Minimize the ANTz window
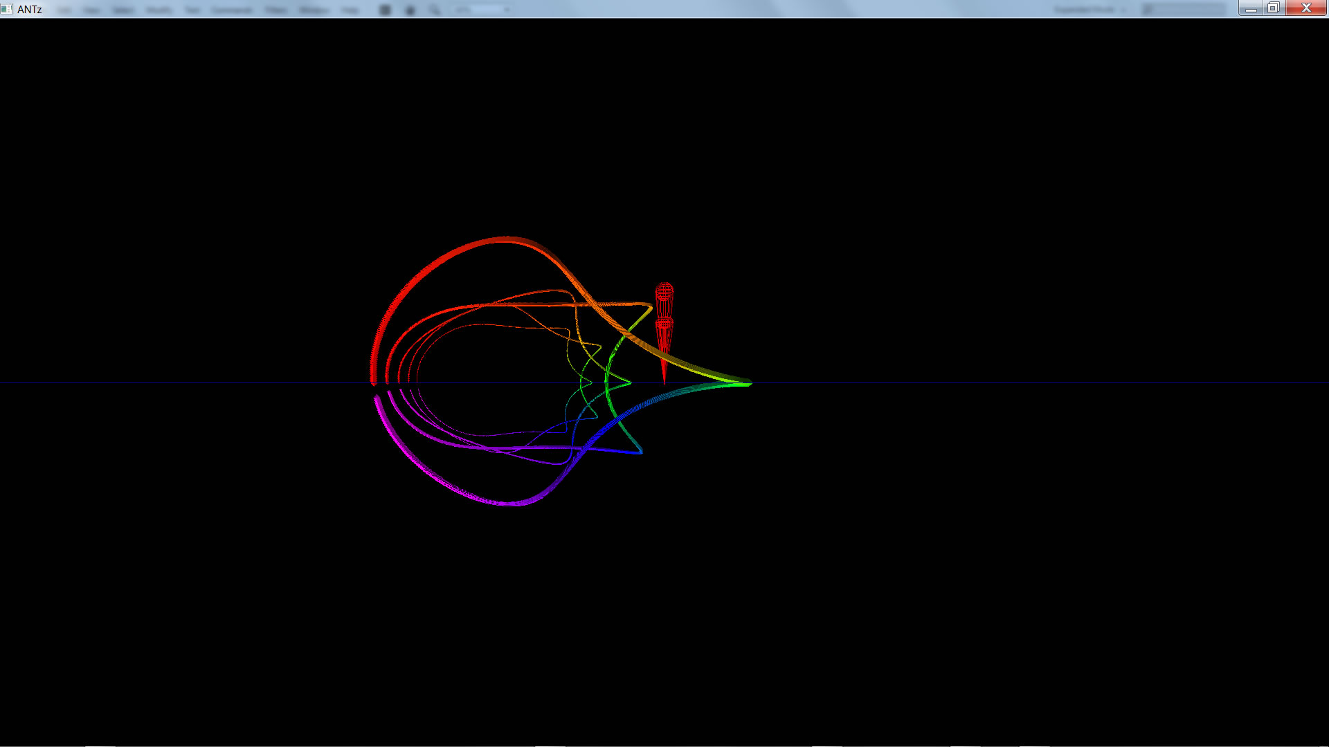Image resolution: width=1329 pixels, height=747 pixels. [1250, 8]
